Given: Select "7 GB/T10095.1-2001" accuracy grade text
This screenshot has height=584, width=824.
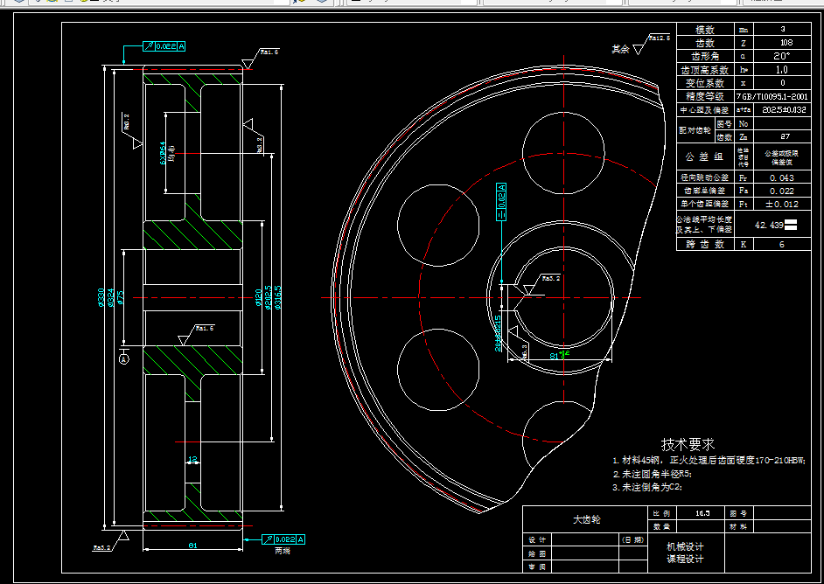Looking at the screenshot, I should [772, 97].
